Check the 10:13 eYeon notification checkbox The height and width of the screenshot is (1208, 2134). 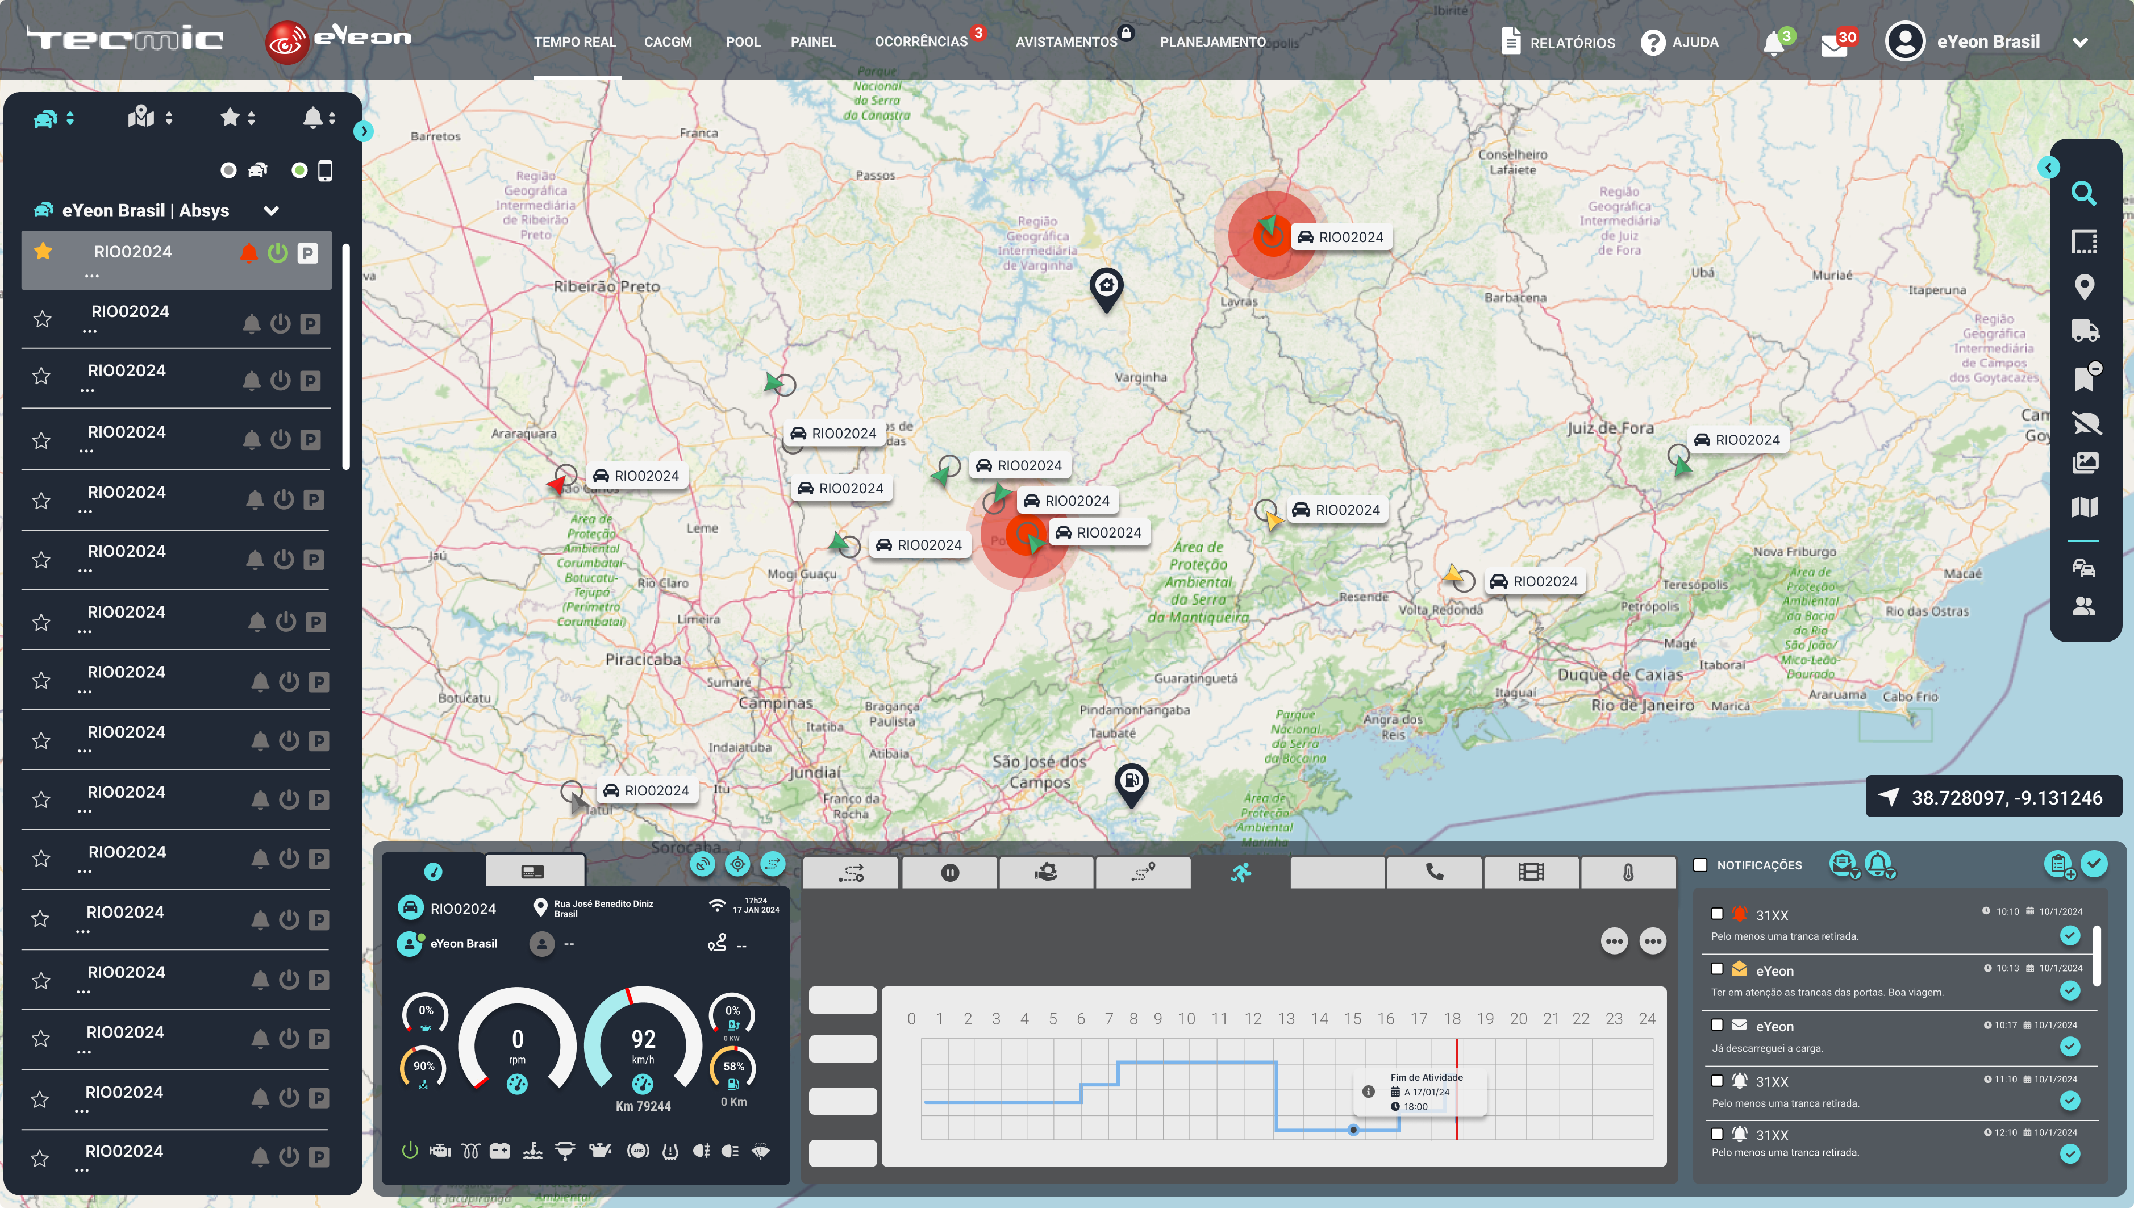click(1717, 969)
